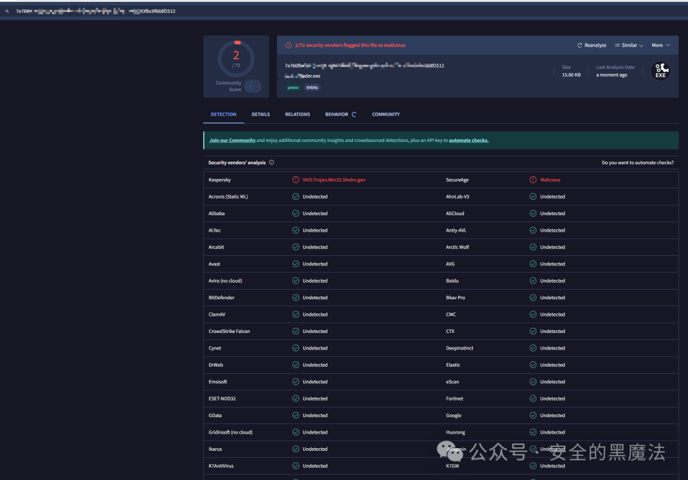
Task: Click the Antiy-AVL undetected check icon
Action: point(533,230)
